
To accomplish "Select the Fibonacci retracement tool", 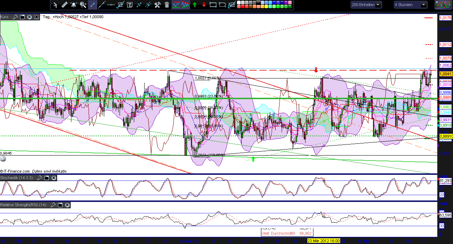I will pos(120,5).
